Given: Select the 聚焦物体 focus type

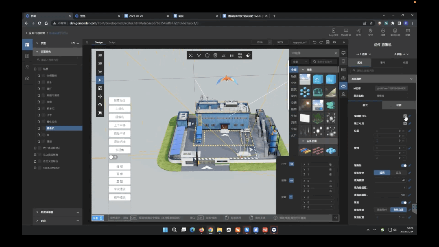Looking at the screenshot, I should (x=382, y=210).
